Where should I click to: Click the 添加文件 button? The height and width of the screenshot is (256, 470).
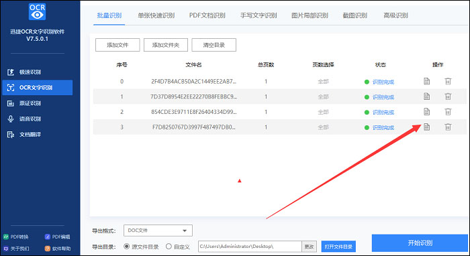click(x=117, y=45)
